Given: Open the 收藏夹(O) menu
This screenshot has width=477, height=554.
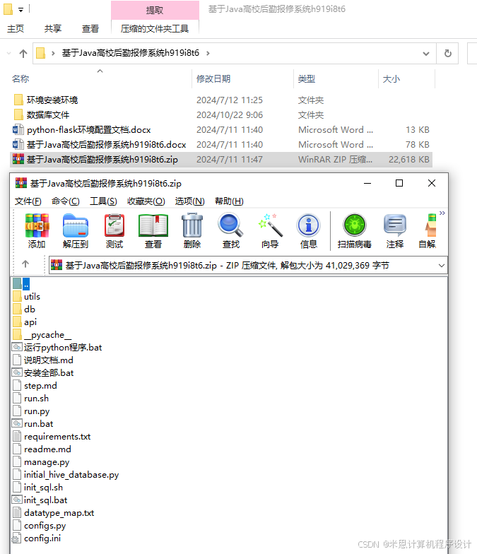Looking at the screenshot, I should pyautogui.click(x=146, y=201).
